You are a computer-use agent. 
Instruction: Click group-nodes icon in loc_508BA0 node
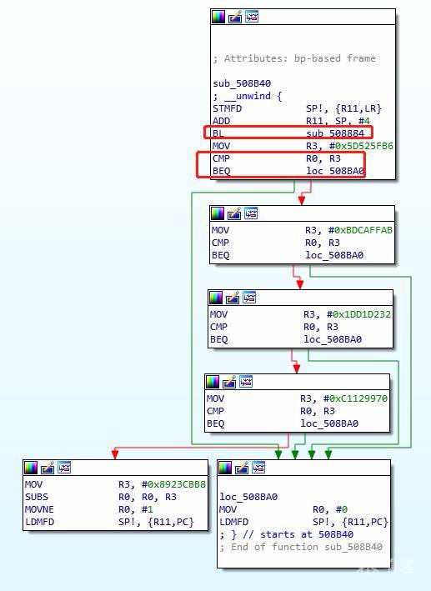point(258,468)
